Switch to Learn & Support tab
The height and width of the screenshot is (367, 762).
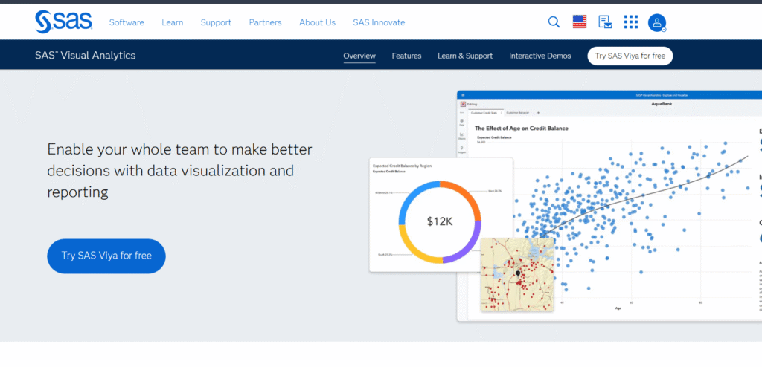465,56
